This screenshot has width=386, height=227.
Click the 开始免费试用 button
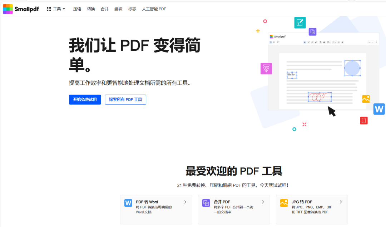tap(85, 100)
